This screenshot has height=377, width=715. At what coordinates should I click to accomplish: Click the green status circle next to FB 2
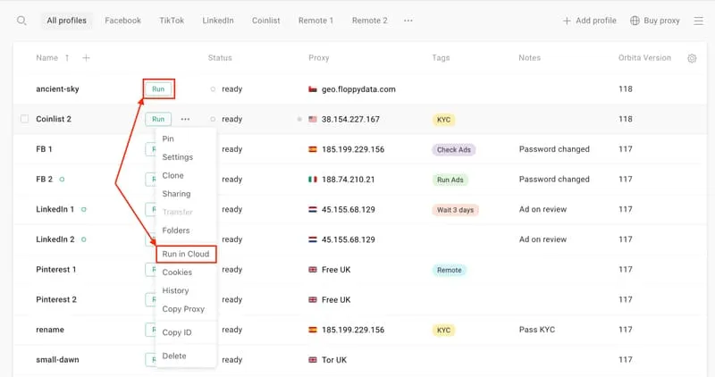click(62, 180)
